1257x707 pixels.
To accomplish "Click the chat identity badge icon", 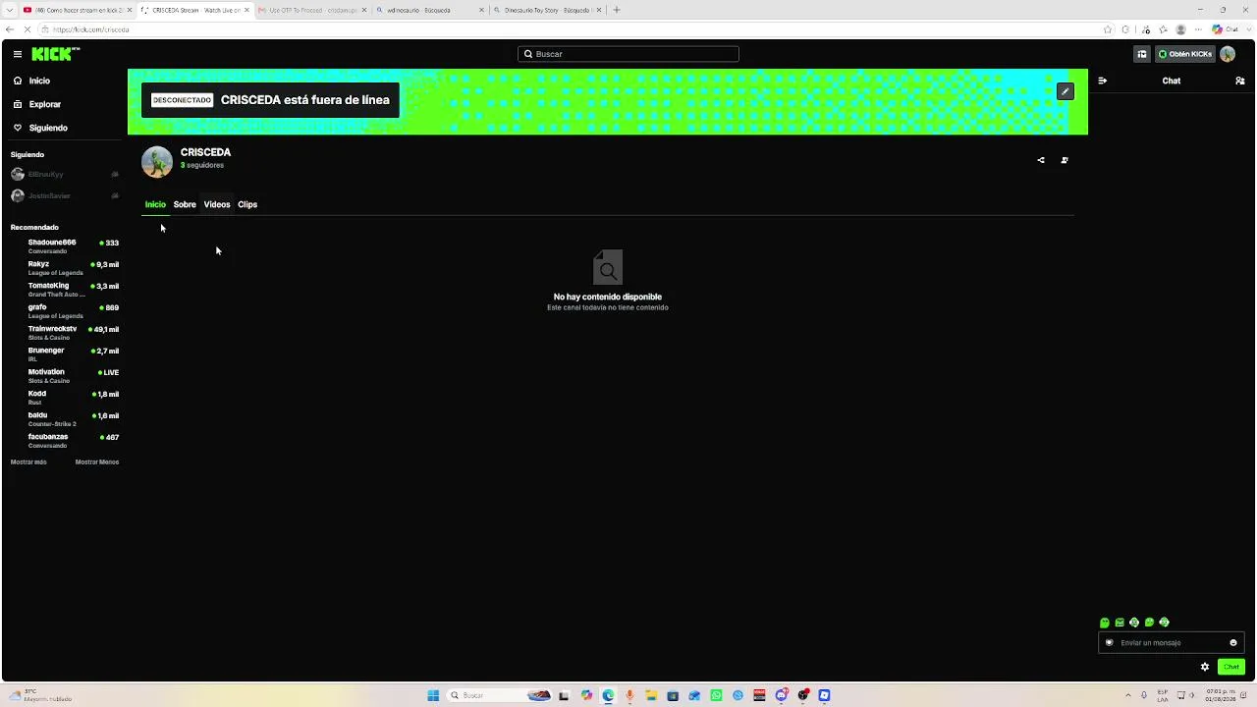I will [1110, 643].
